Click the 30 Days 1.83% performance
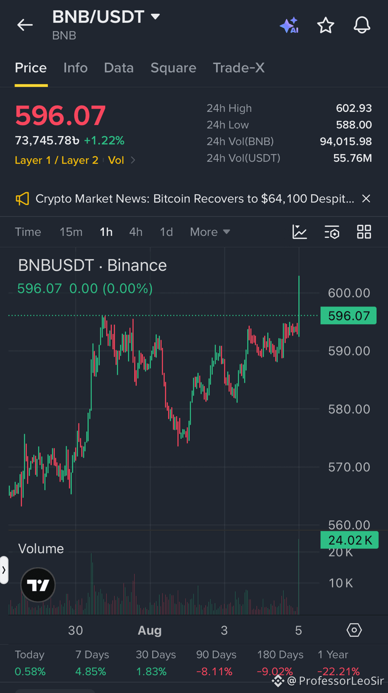Viewport: 388px width, 693px height. pyautogui.click(x=155, y=663)
